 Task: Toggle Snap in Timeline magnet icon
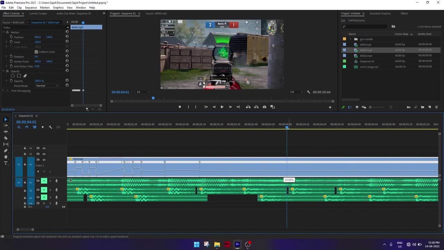(27, 127)
